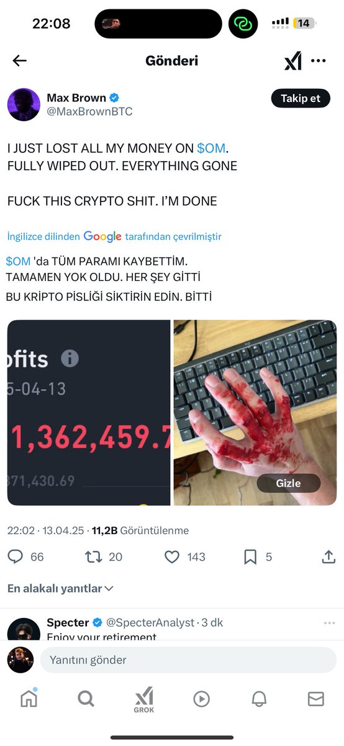Screen dimensions: 344x746
Task: Tap the Yanıtını gönder reply field
Action: point(188,660)
